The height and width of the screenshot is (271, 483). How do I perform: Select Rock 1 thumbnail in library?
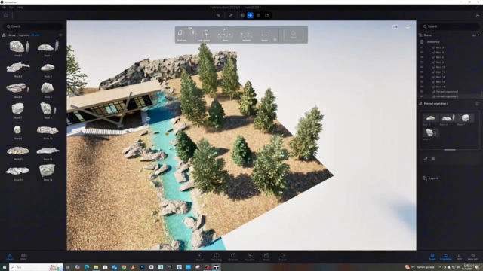(x=18, y=47)
